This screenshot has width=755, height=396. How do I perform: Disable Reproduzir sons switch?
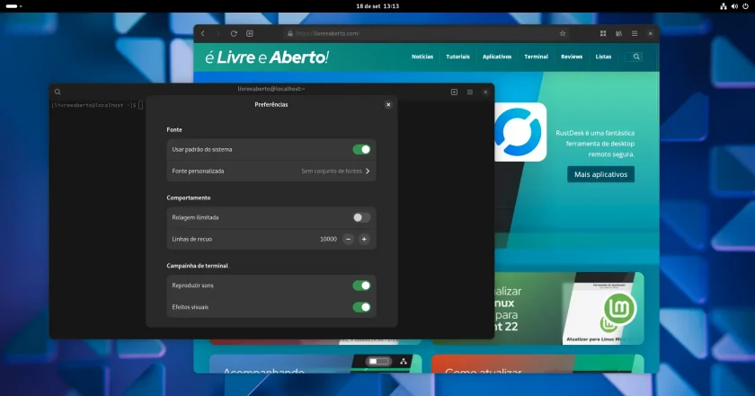click(361, 286)
